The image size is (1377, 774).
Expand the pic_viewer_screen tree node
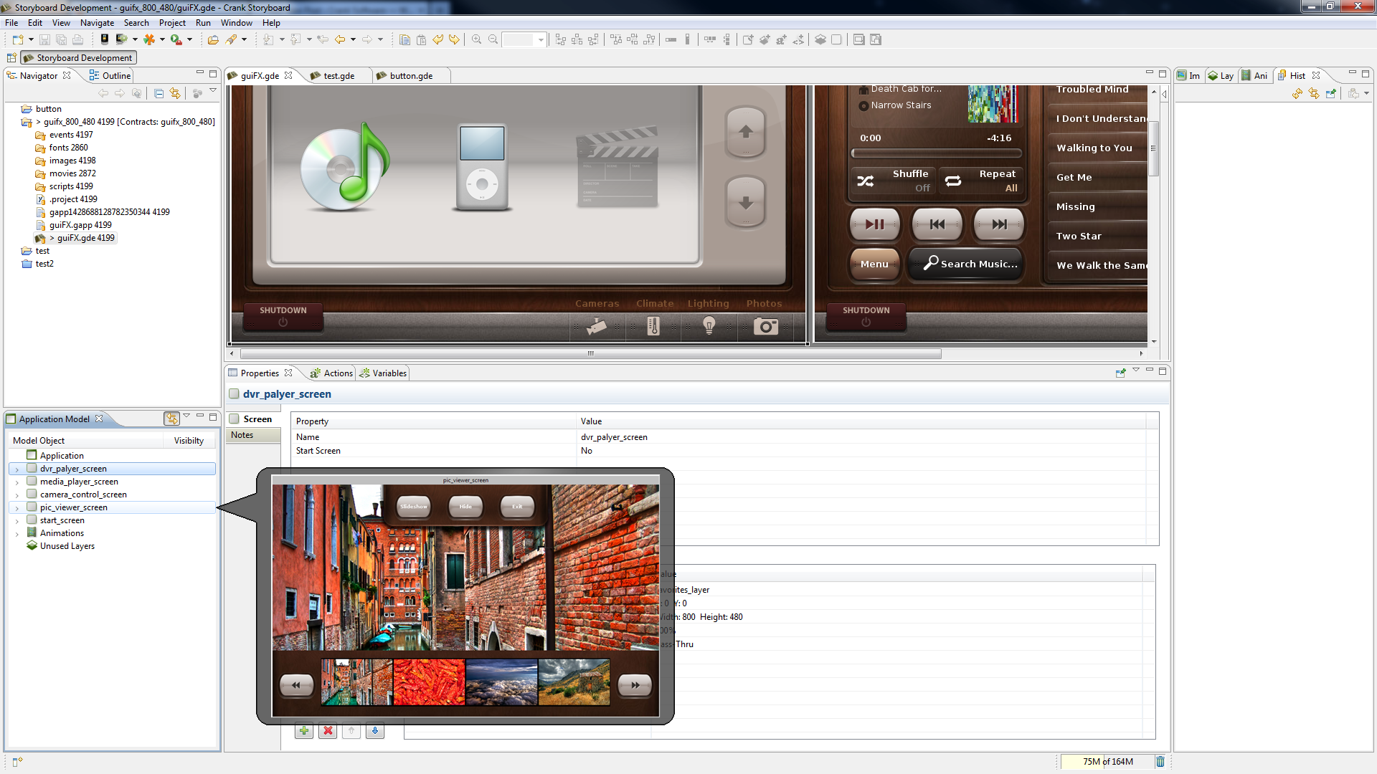(x=16, y=508)
